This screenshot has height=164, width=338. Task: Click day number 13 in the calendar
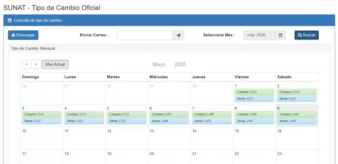152,131
